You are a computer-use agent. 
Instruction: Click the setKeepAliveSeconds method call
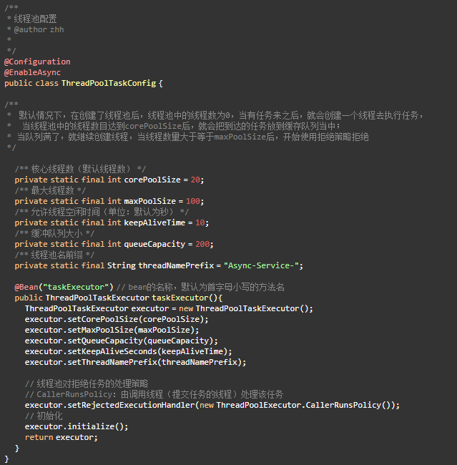(113, 351)
